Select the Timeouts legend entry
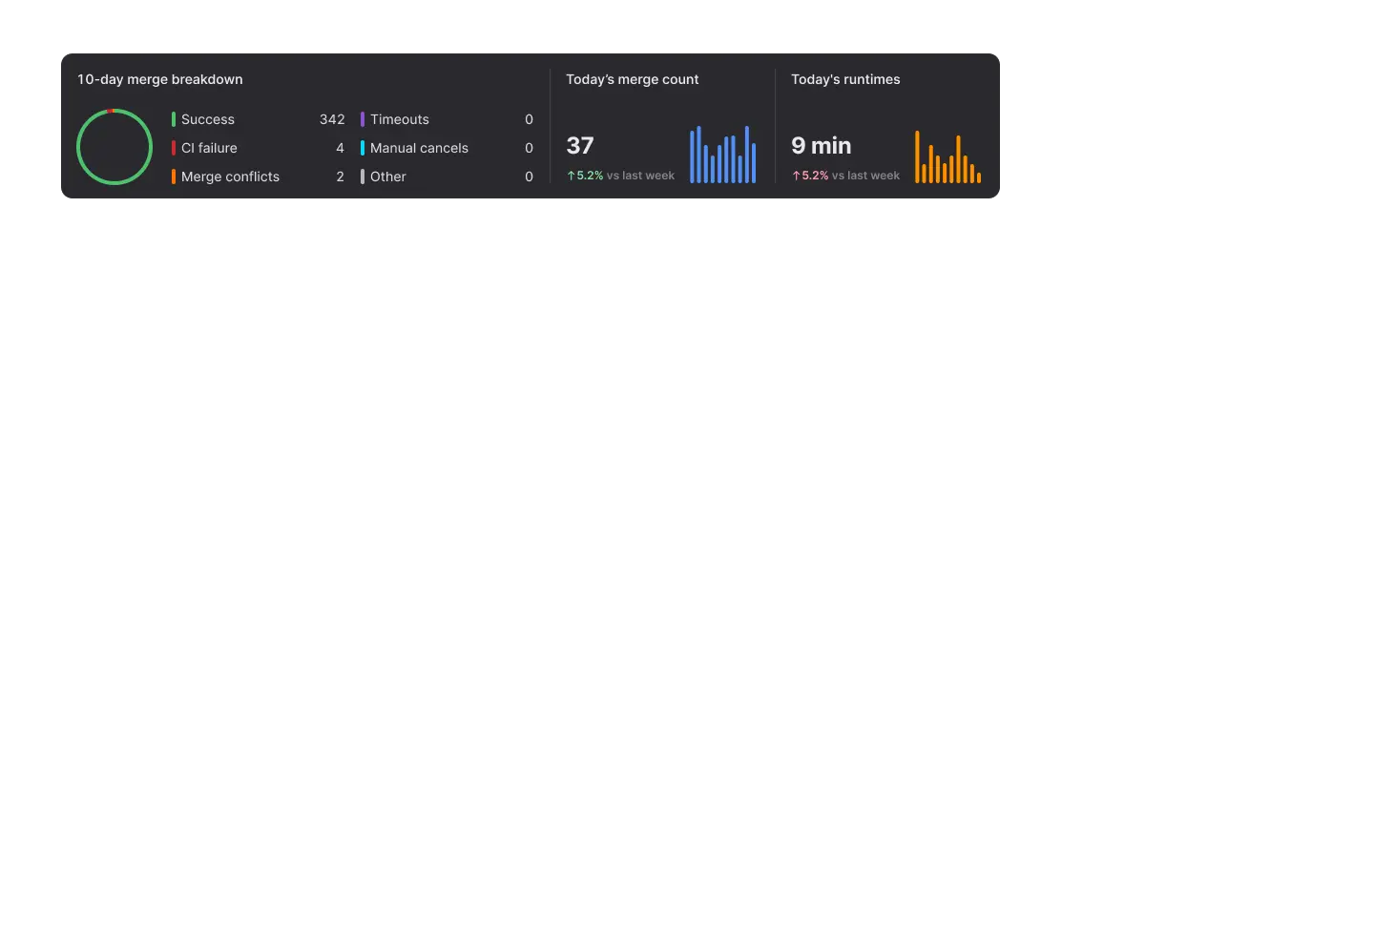 coord(400,119)
